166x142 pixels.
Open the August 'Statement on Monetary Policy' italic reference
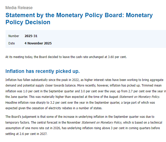point(139,97)
